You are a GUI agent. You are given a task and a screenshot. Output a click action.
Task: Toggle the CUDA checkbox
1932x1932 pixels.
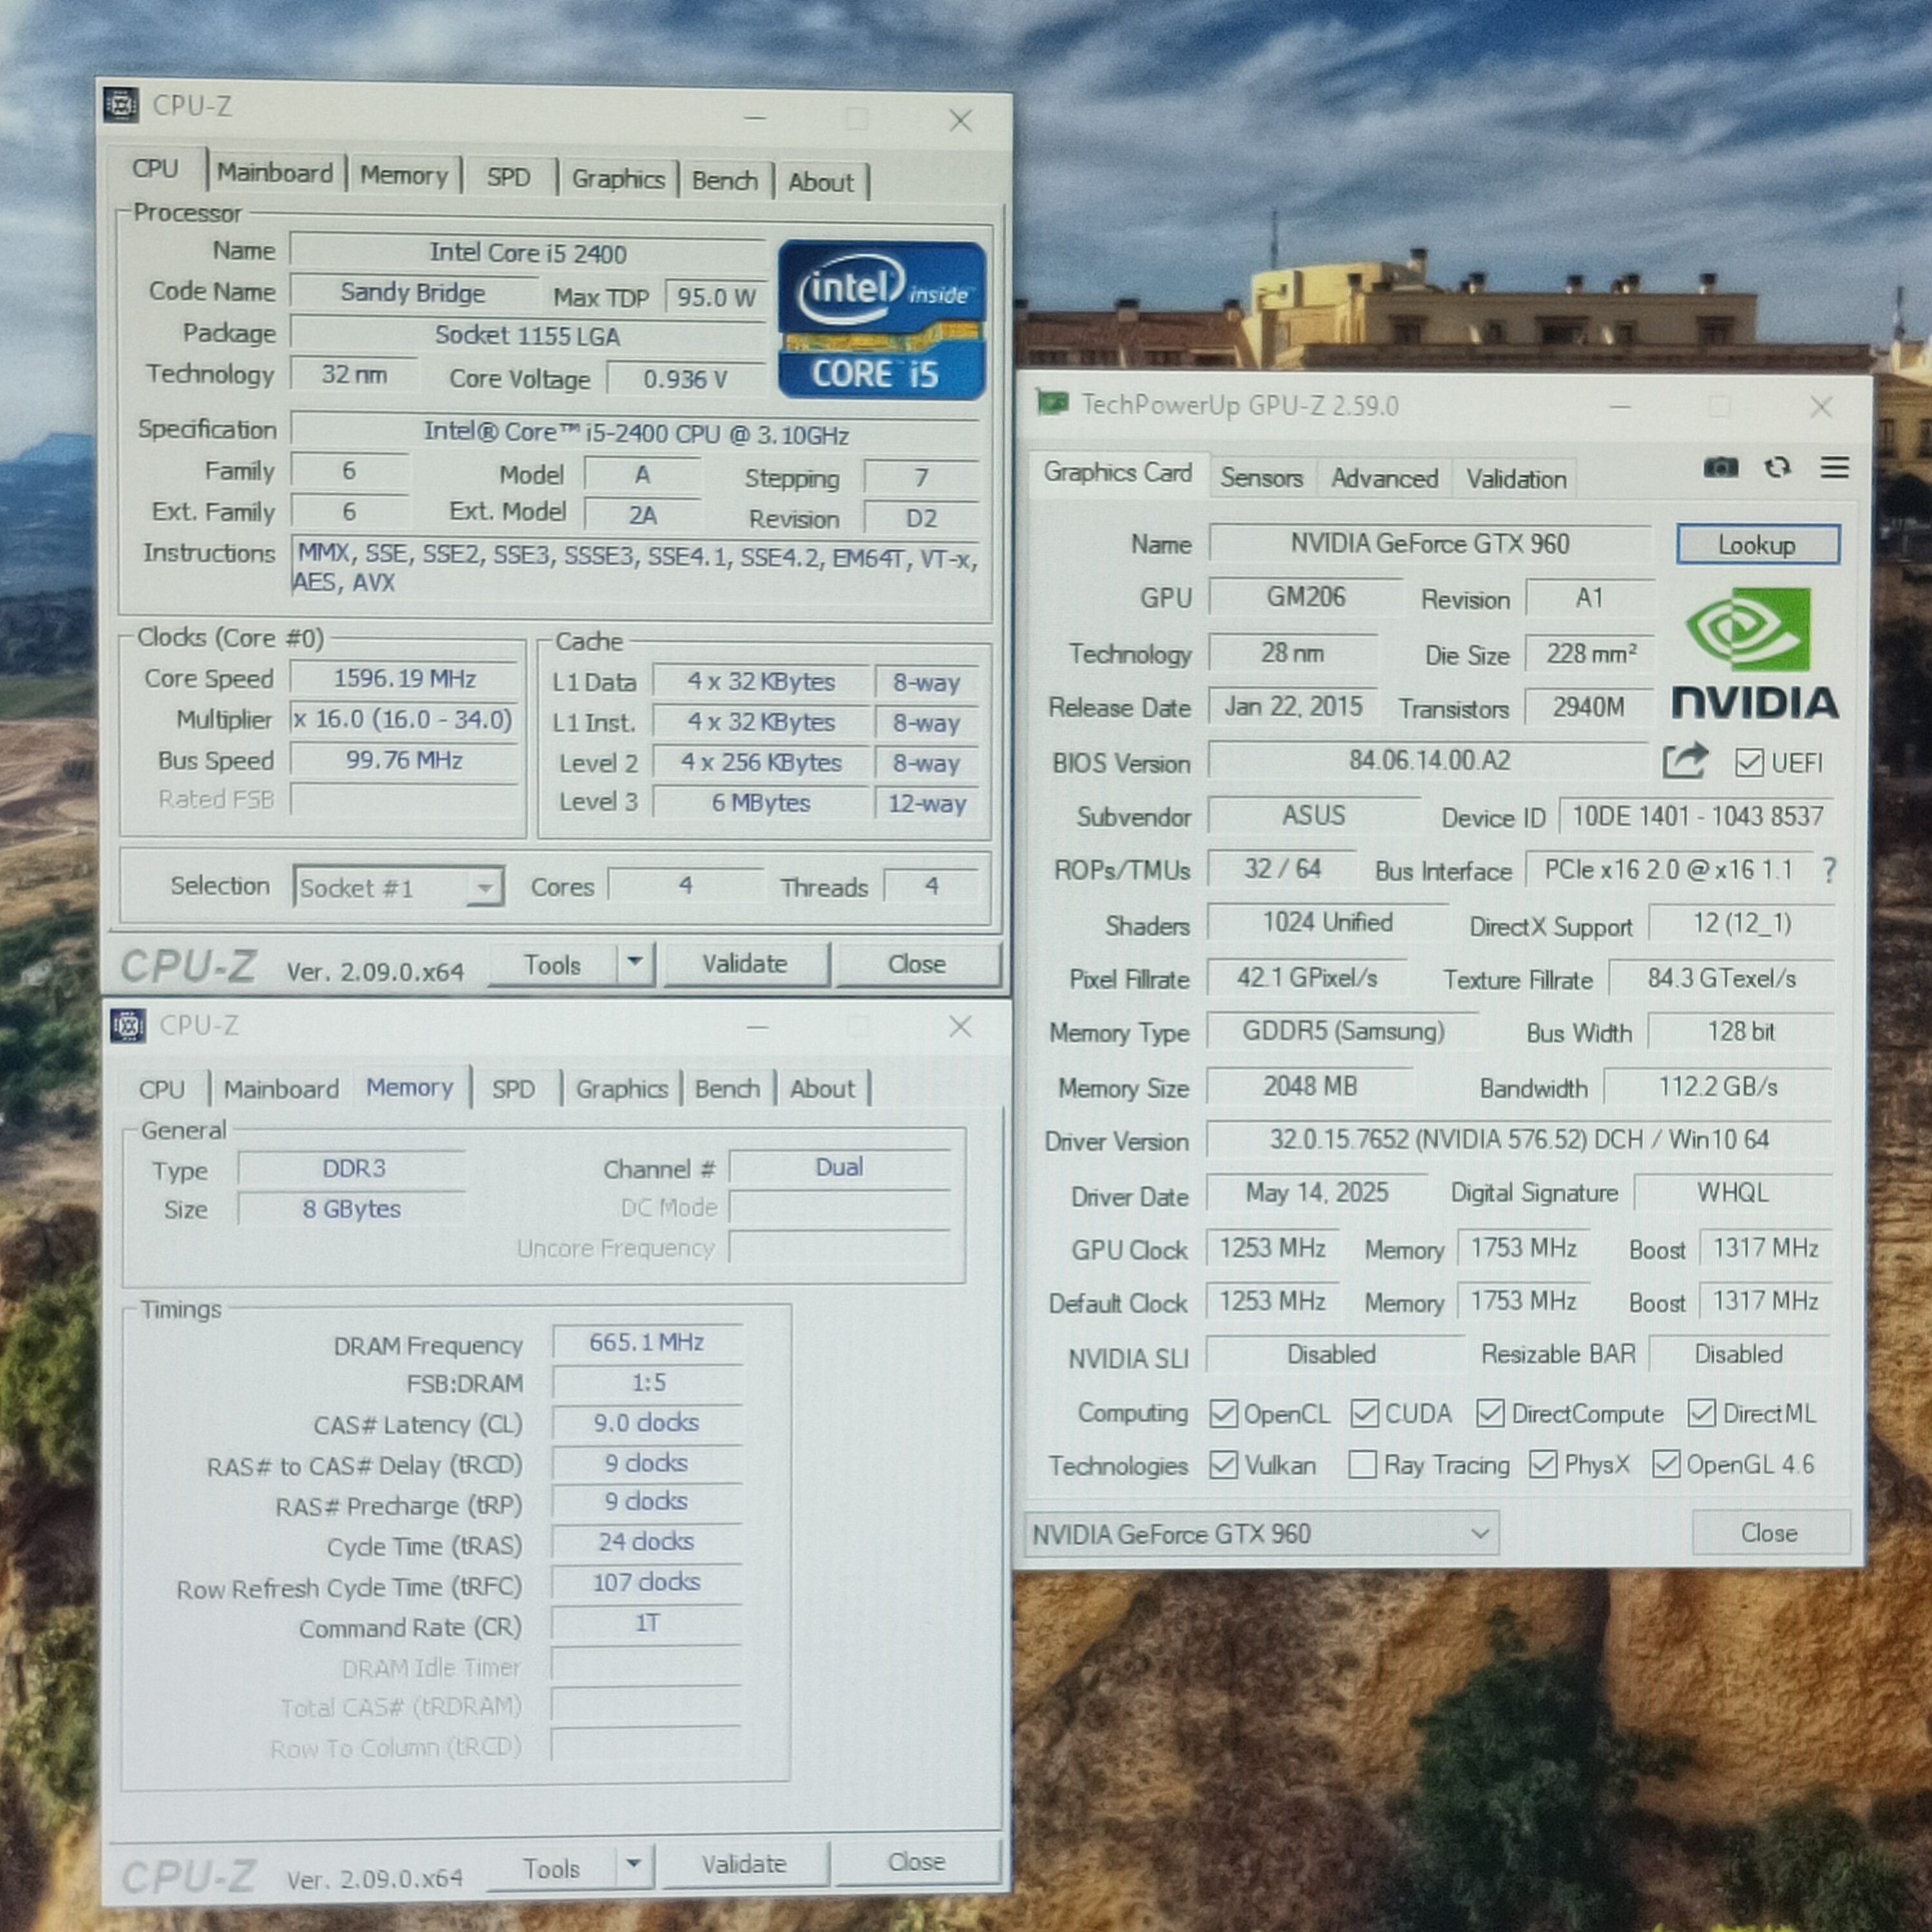[x=1364, y=1413]
